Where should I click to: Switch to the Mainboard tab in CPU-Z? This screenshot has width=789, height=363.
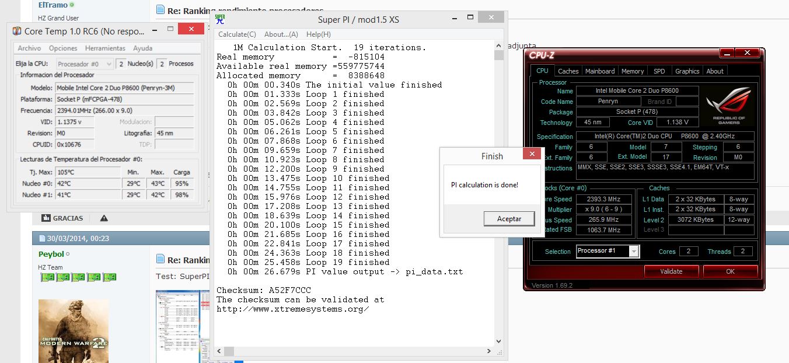(x=600, y=71)
